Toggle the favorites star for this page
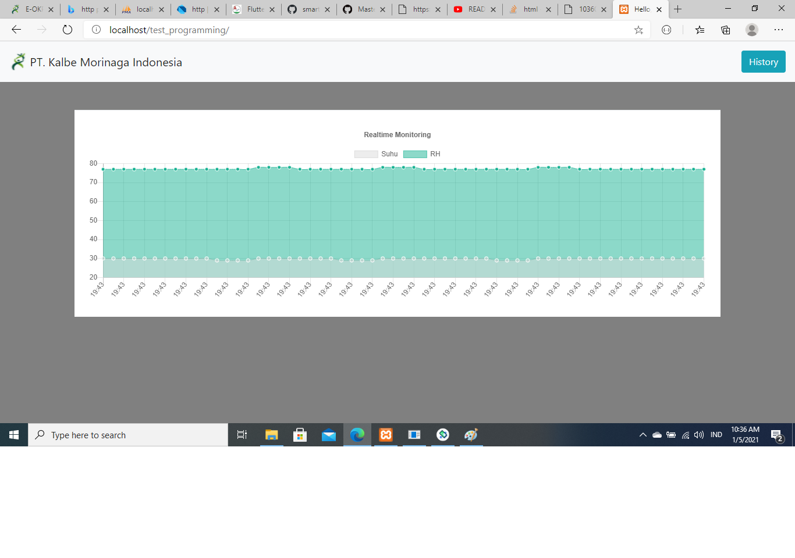The height and width of the screenshot is (558, 795). [638, 30]
